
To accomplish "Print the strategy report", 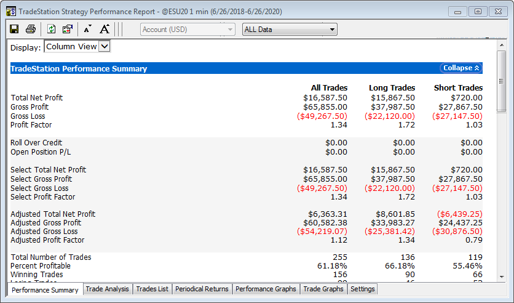I will tap(31, 29).
